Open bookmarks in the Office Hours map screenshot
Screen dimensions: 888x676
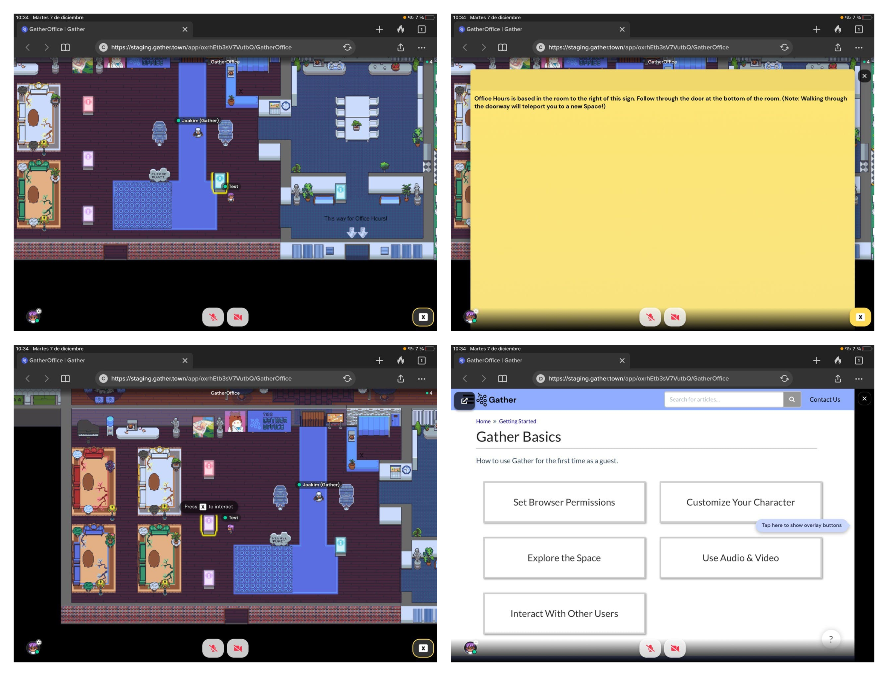(65, 47)
